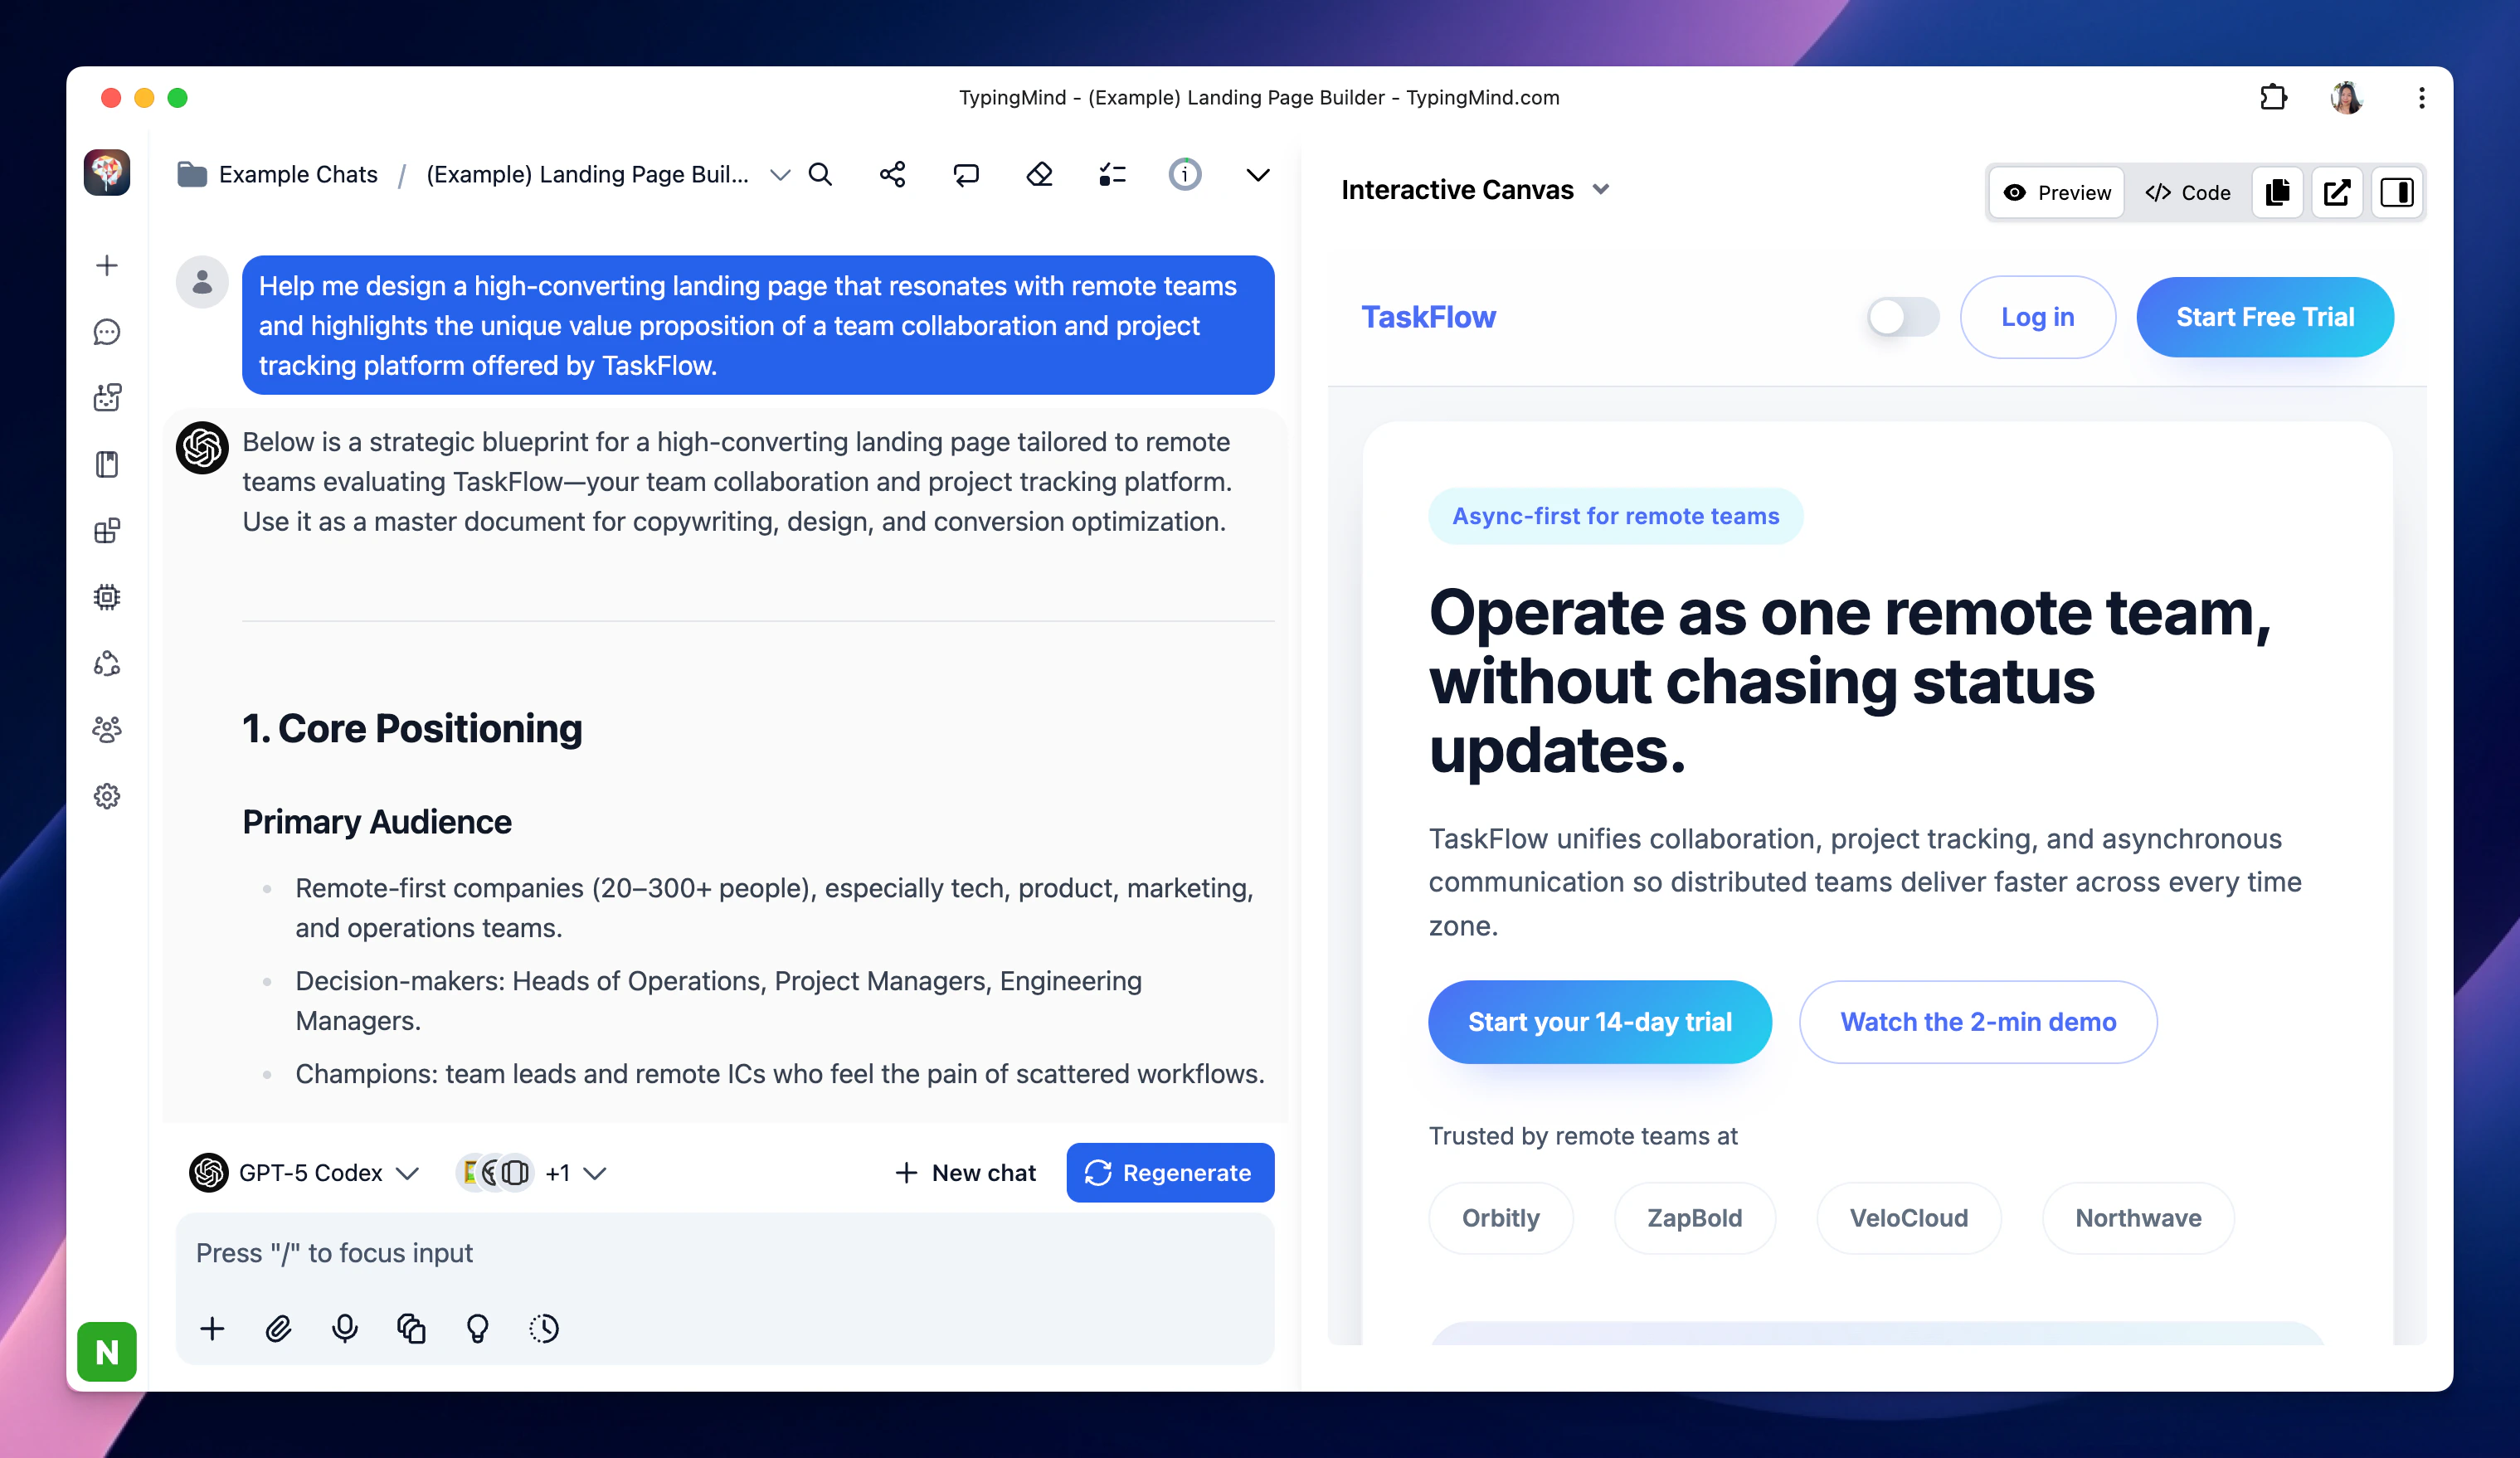Open the AI agents robot icon in sidebar
The image size is (2520, 1458).
click(x=107, y=398)
